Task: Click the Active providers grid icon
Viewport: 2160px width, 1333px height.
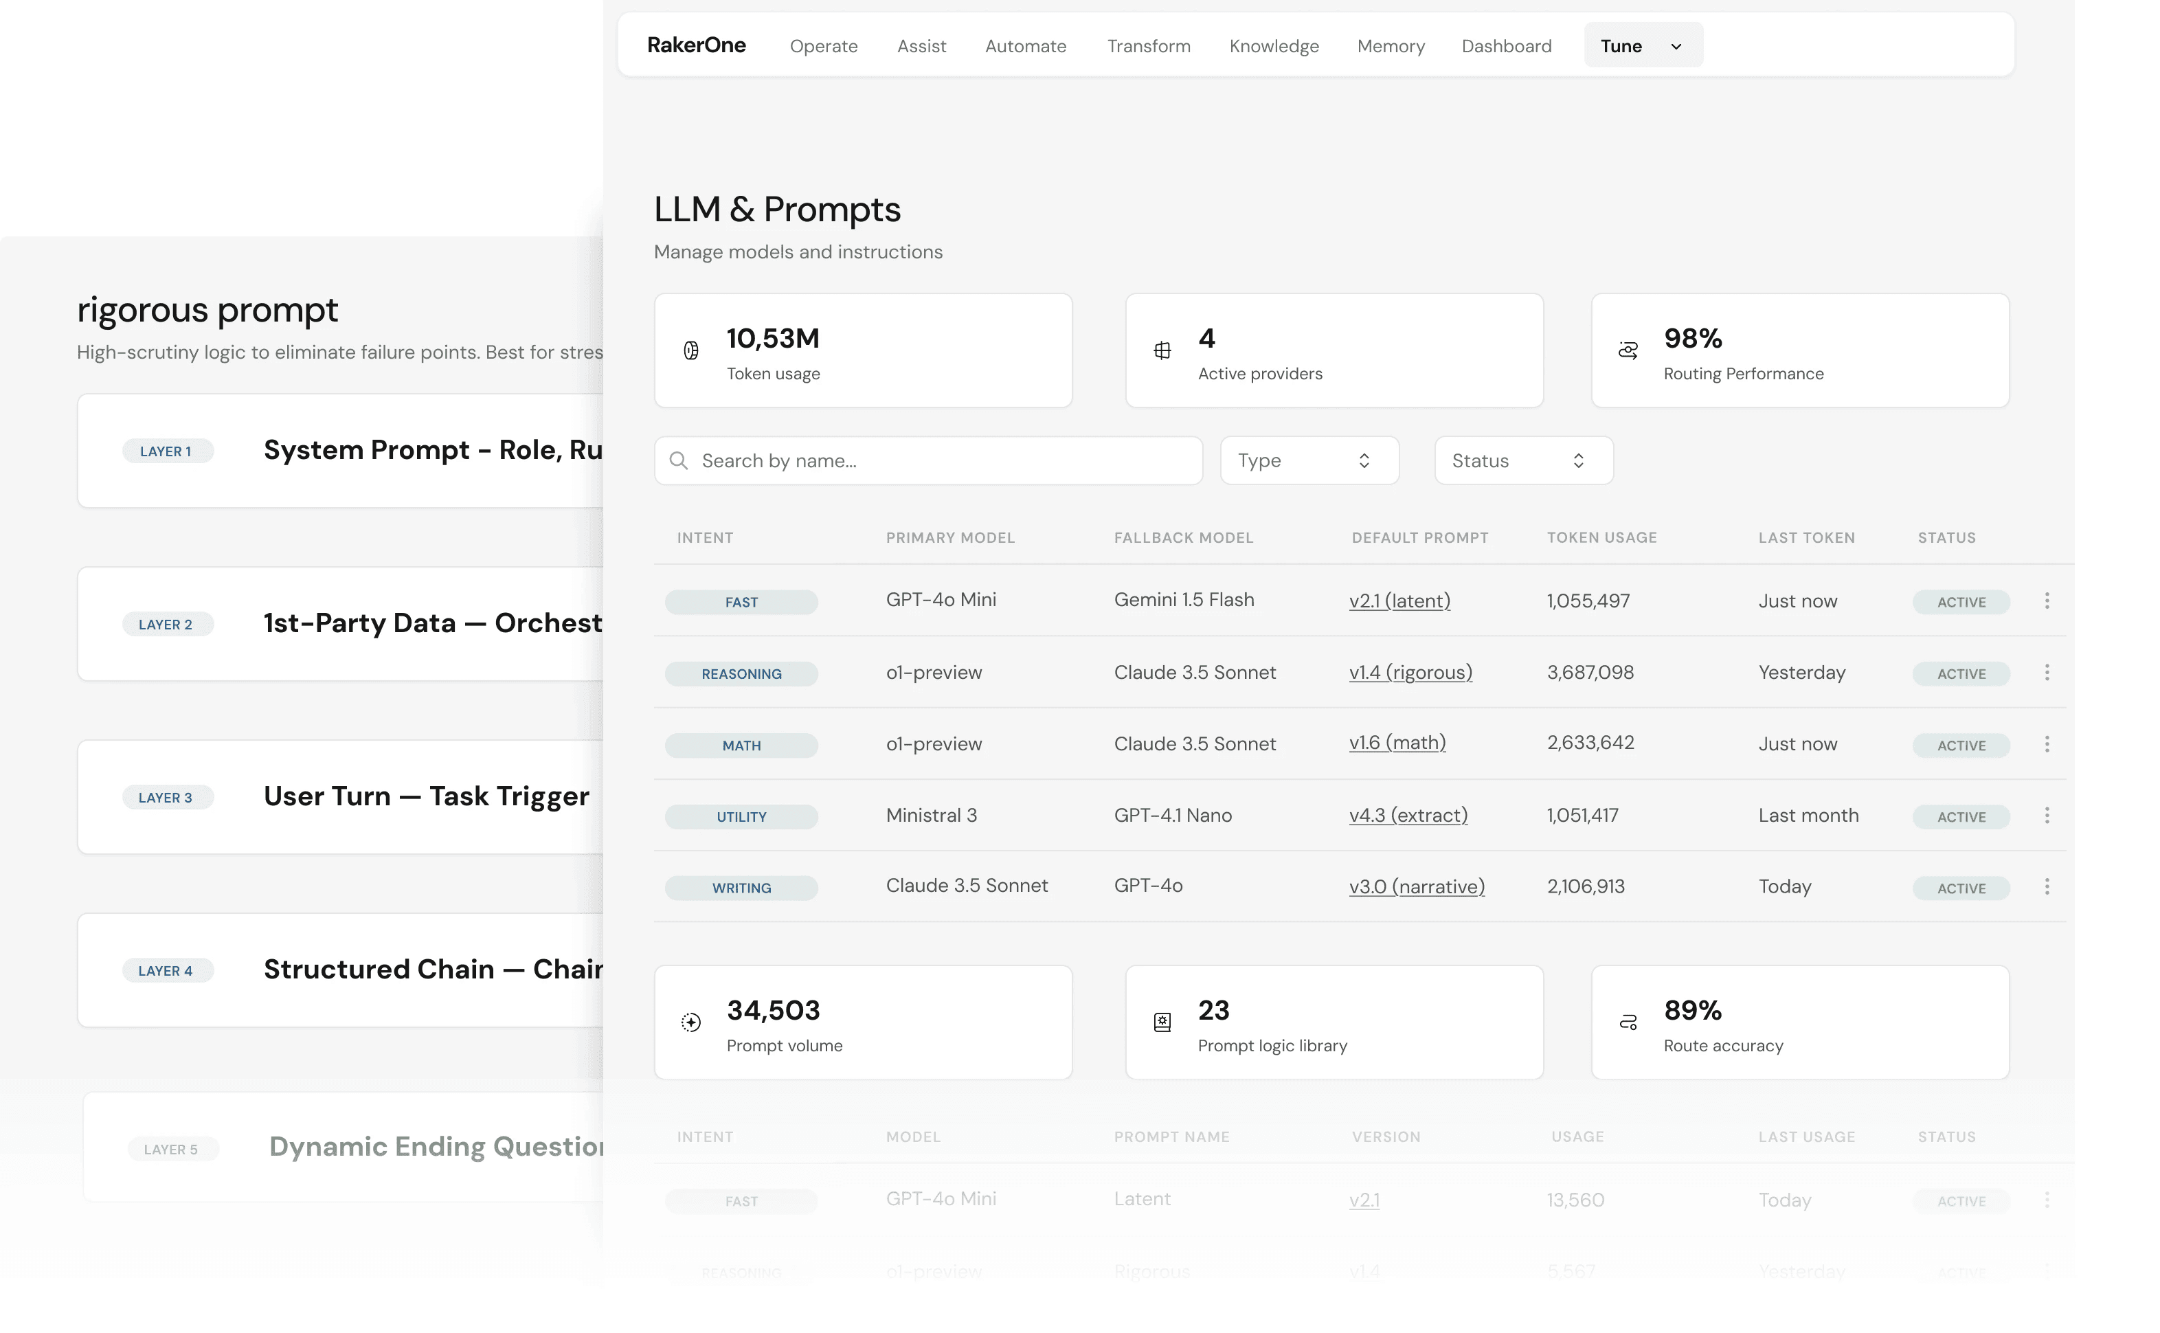Action: point(1163,349)
